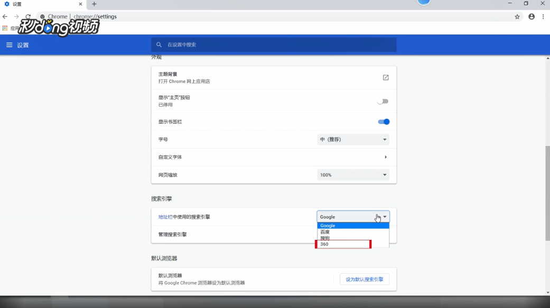Disable the 显示书签栏 switch
550x308 pixels.
click(384, 122)
